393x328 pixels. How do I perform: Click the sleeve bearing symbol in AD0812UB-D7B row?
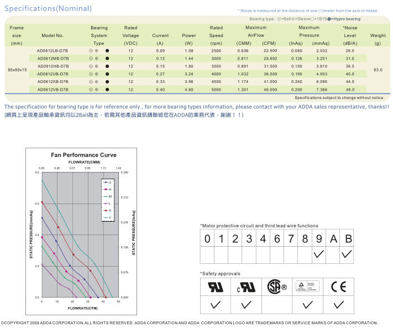tap(97, 74)
